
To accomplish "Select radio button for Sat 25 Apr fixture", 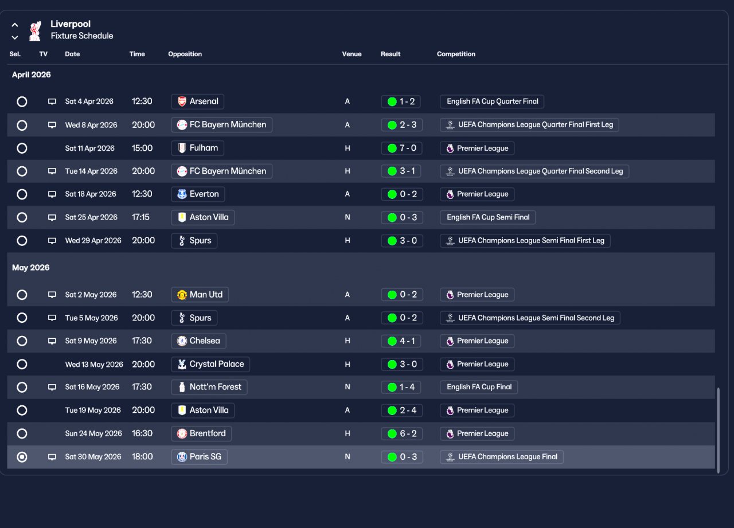I will click(x=22, y=217).
